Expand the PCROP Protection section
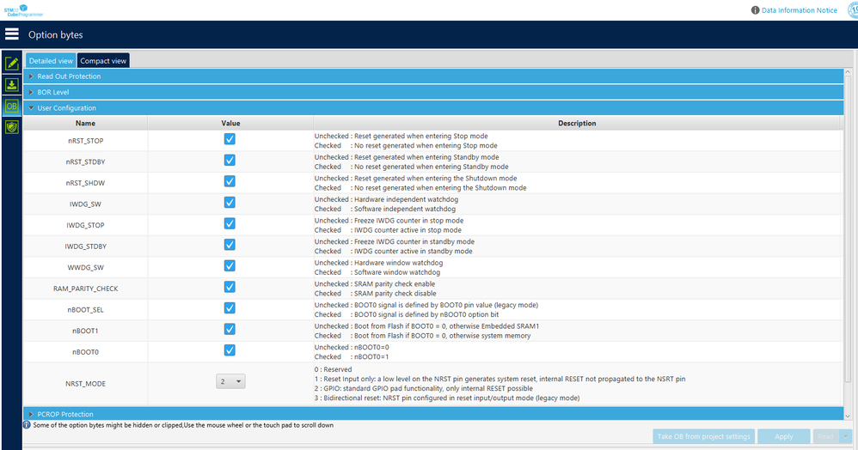858x450 pixels. pyautogui.click(x=433, y=414)
